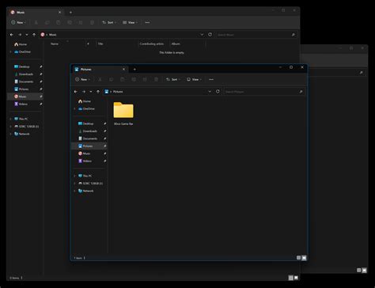Go back in Music window
This screenshot has height=288, width=375.
12,35
